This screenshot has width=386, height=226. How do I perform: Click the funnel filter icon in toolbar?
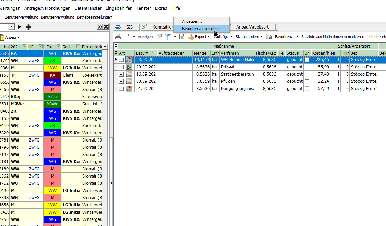point(168,37)
